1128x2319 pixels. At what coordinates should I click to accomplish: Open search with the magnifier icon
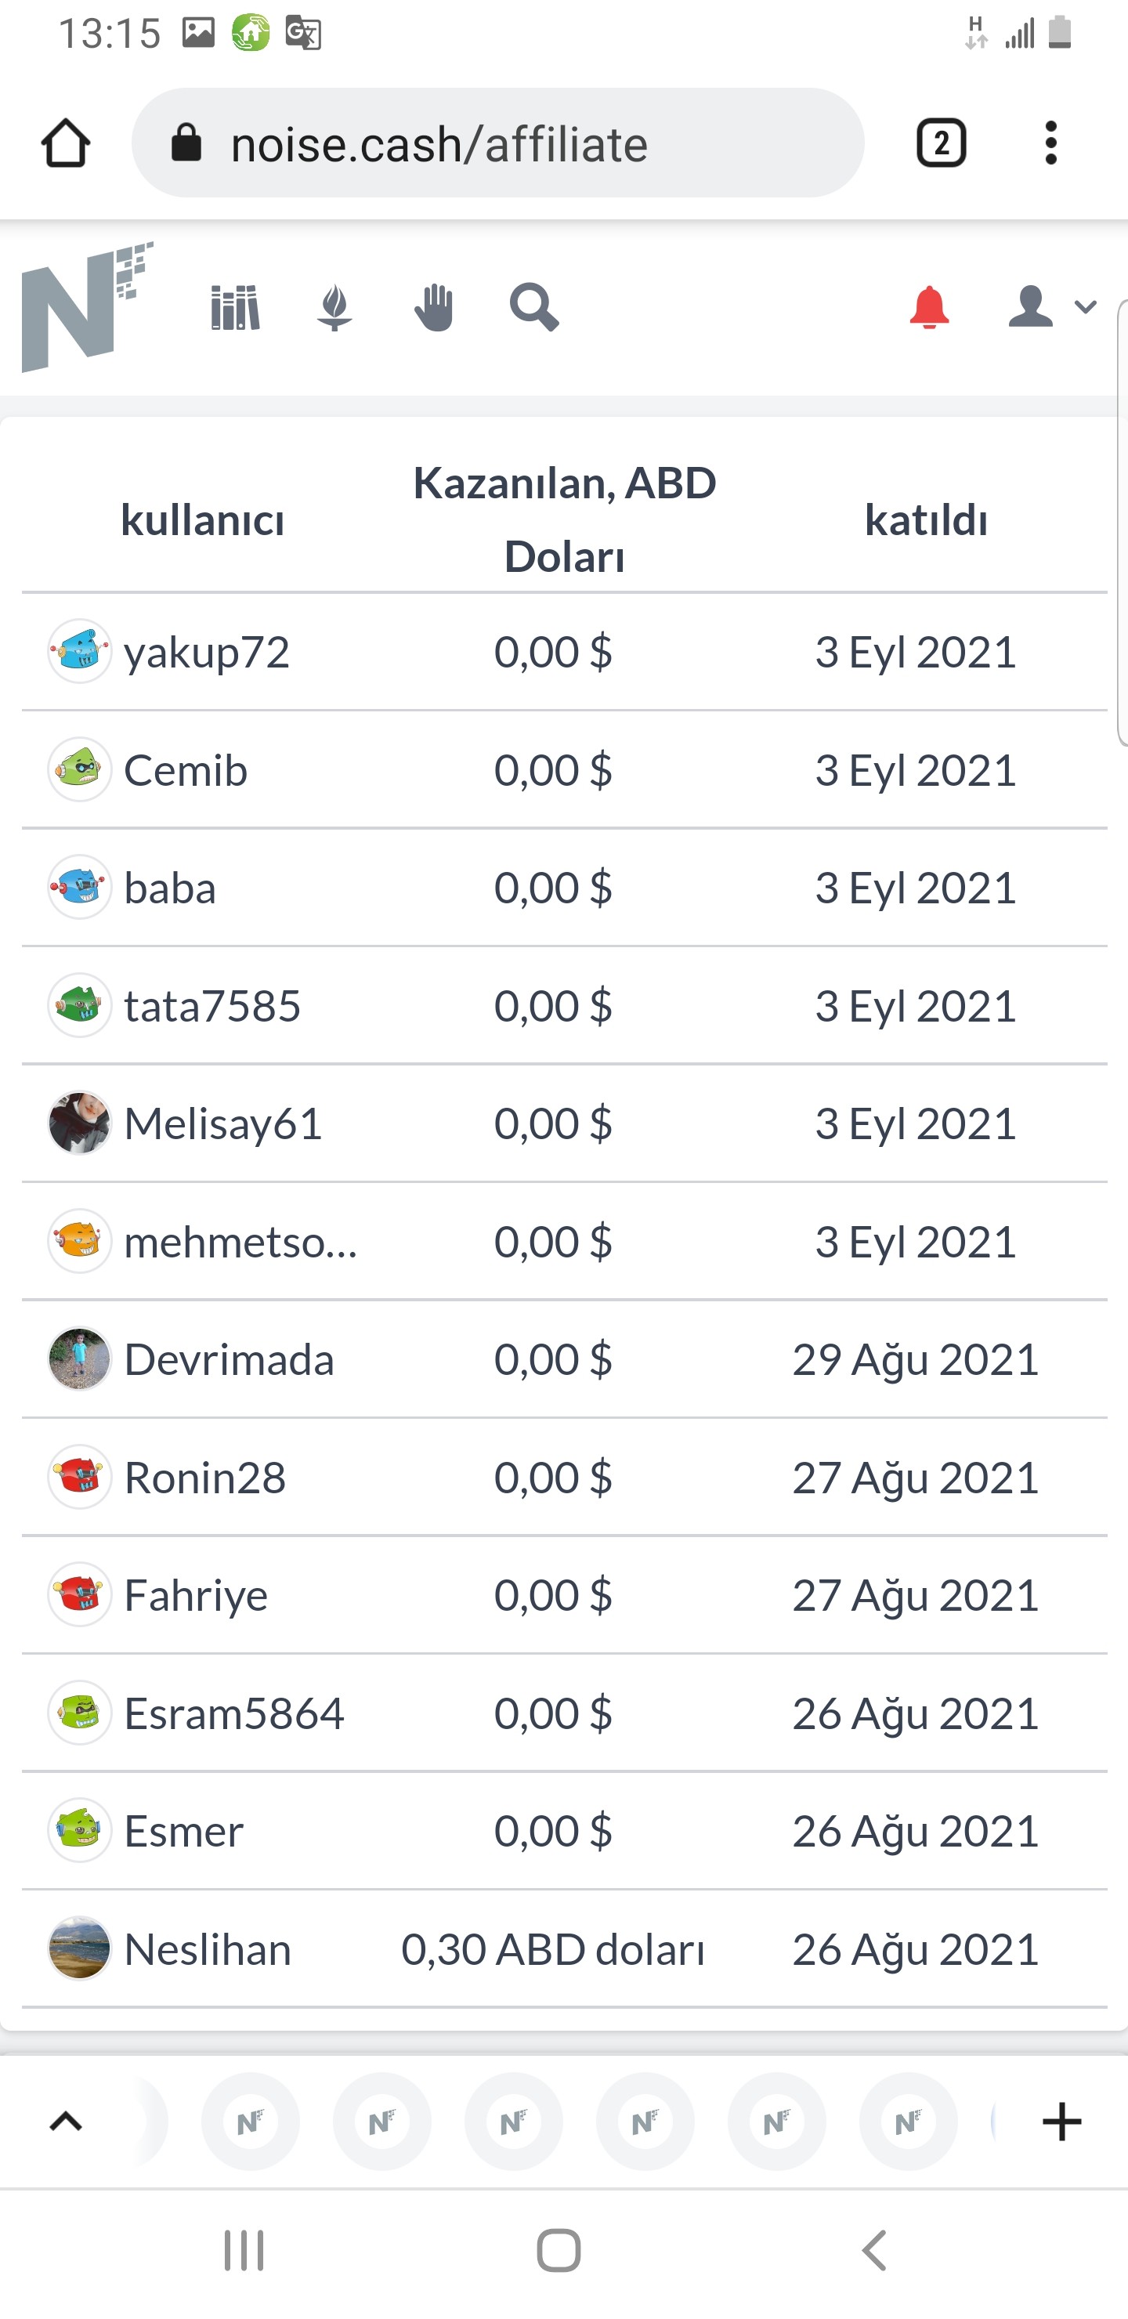point(534,308)
